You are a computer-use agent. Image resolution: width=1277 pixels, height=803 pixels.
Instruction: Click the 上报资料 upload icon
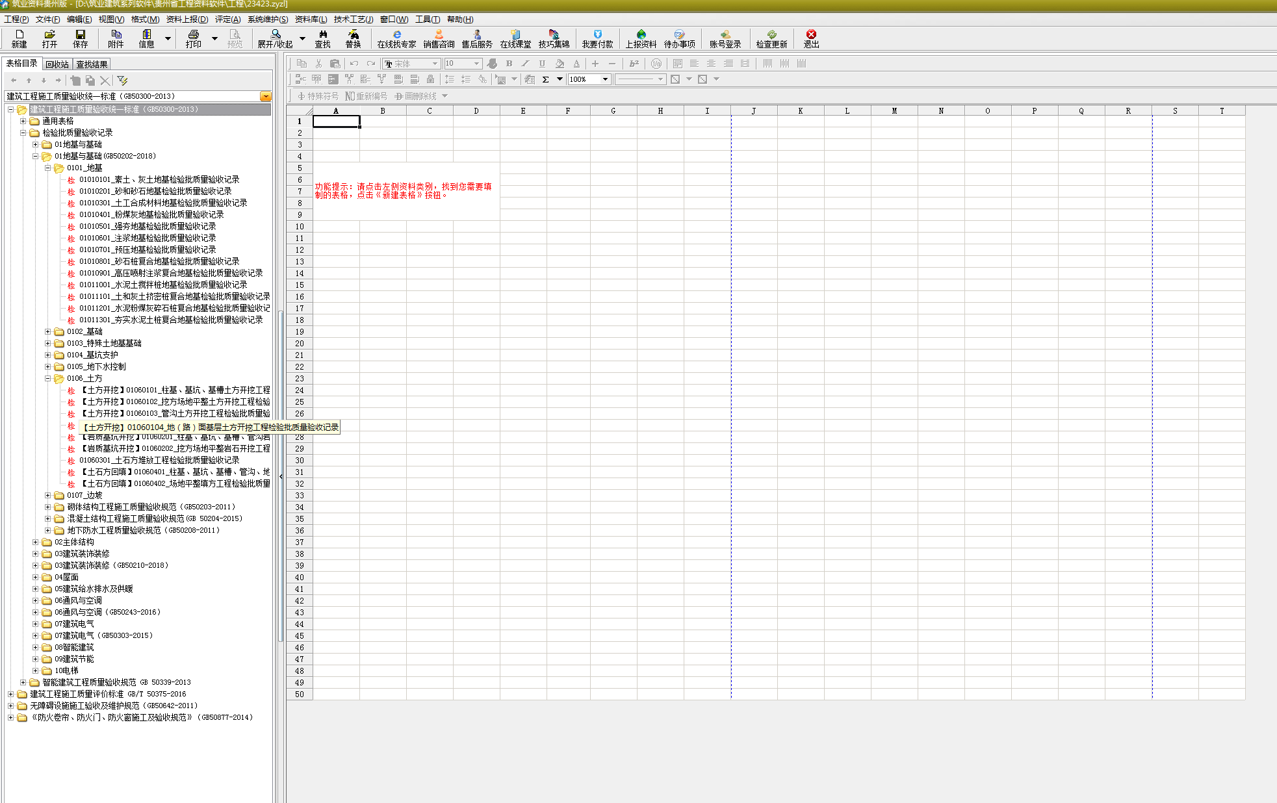641,39
